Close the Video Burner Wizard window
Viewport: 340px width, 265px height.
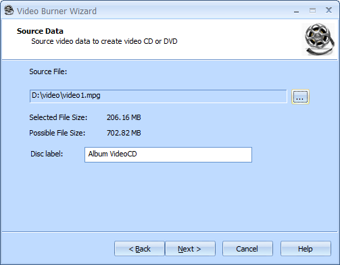[x=329, y=10]
